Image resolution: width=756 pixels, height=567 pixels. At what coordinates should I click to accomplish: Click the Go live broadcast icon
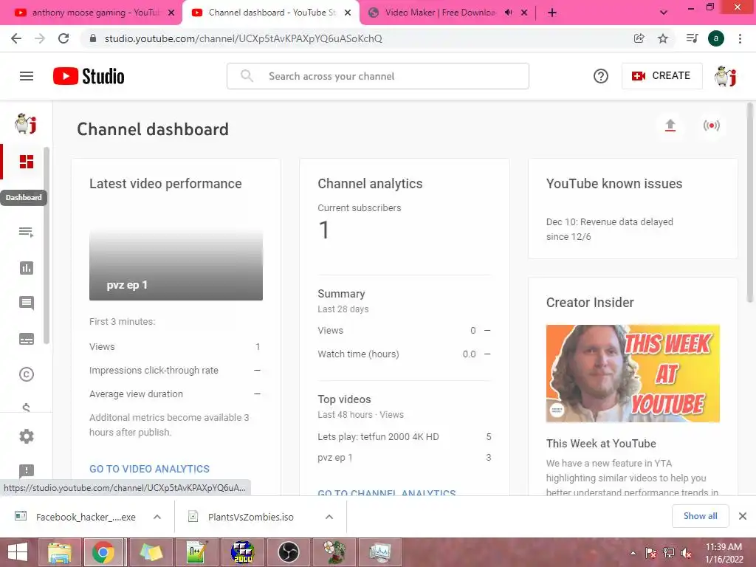(711, 126)
